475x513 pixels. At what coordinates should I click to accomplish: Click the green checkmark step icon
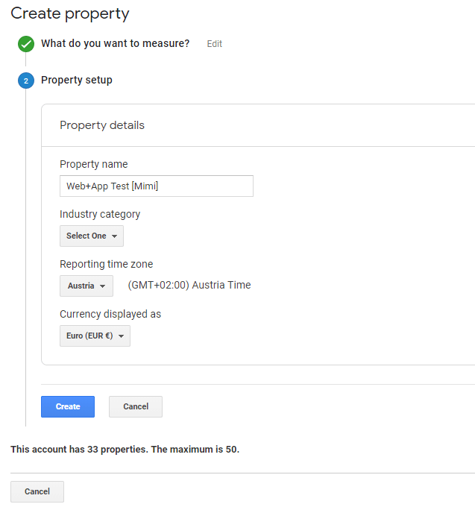coord(26,44)
